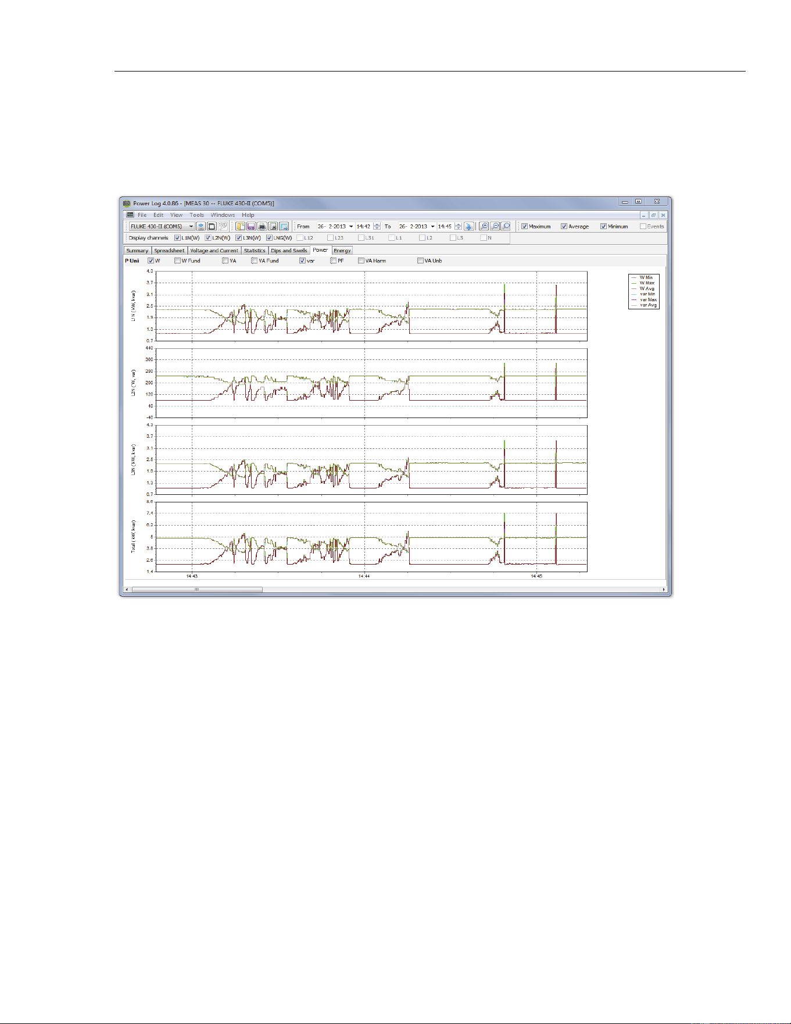Switch to the Voltage and Current tab
Viewport: 791px width, 1024px height.
214,251
